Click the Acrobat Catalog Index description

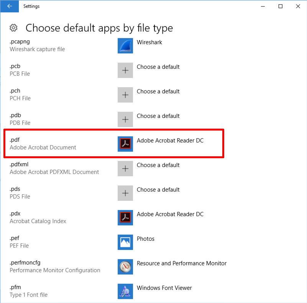38,221
